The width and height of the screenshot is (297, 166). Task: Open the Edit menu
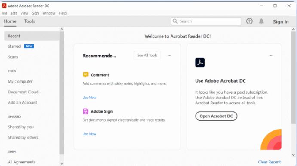coord(14,13)
